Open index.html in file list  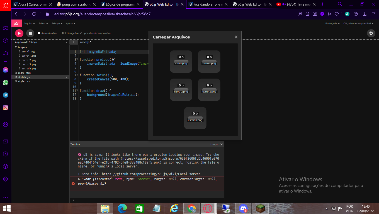(x=24, y=73)
